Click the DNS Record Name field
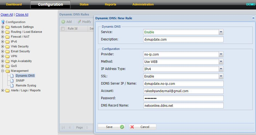The width and height of the screenshot is (256, 135). (183, 105)
